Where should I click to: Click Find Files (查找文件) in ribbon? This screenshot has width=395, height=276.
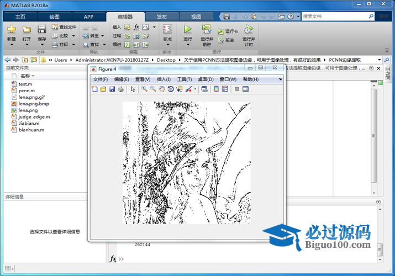[x=64, y=27]
